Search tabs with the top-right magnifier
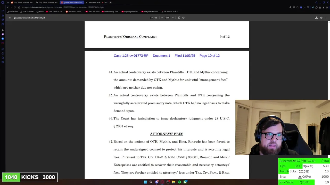This screenshot has width=330, height=185. tap(316, 2)
